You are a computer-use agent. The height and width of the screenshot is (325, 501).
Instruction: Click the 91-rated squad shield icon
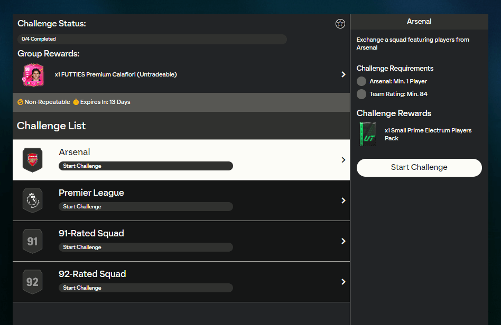(32, 241)
